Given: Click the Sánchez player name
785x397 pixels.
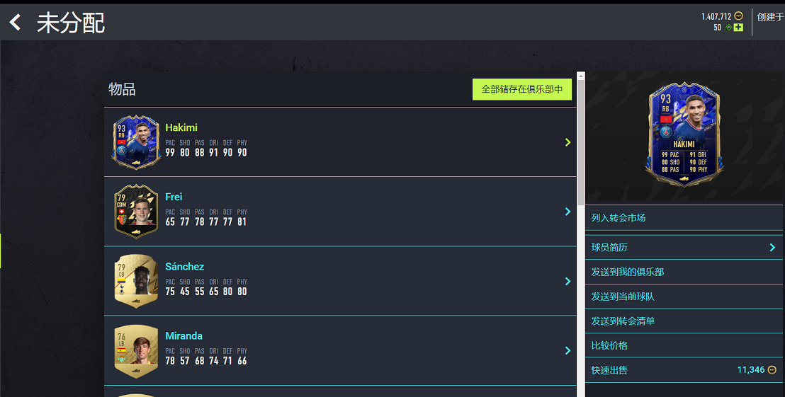Looking at the screenshot, I should pos(185,267).
